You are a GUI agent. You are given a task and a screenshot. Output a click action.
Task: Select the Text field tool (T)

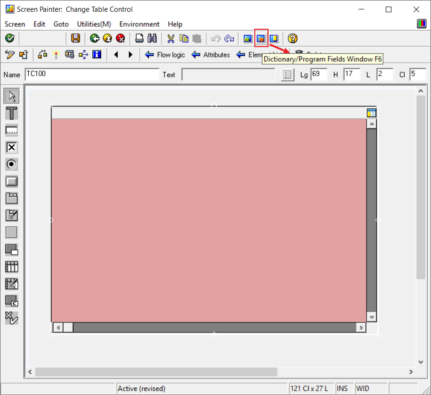(12, 113)
